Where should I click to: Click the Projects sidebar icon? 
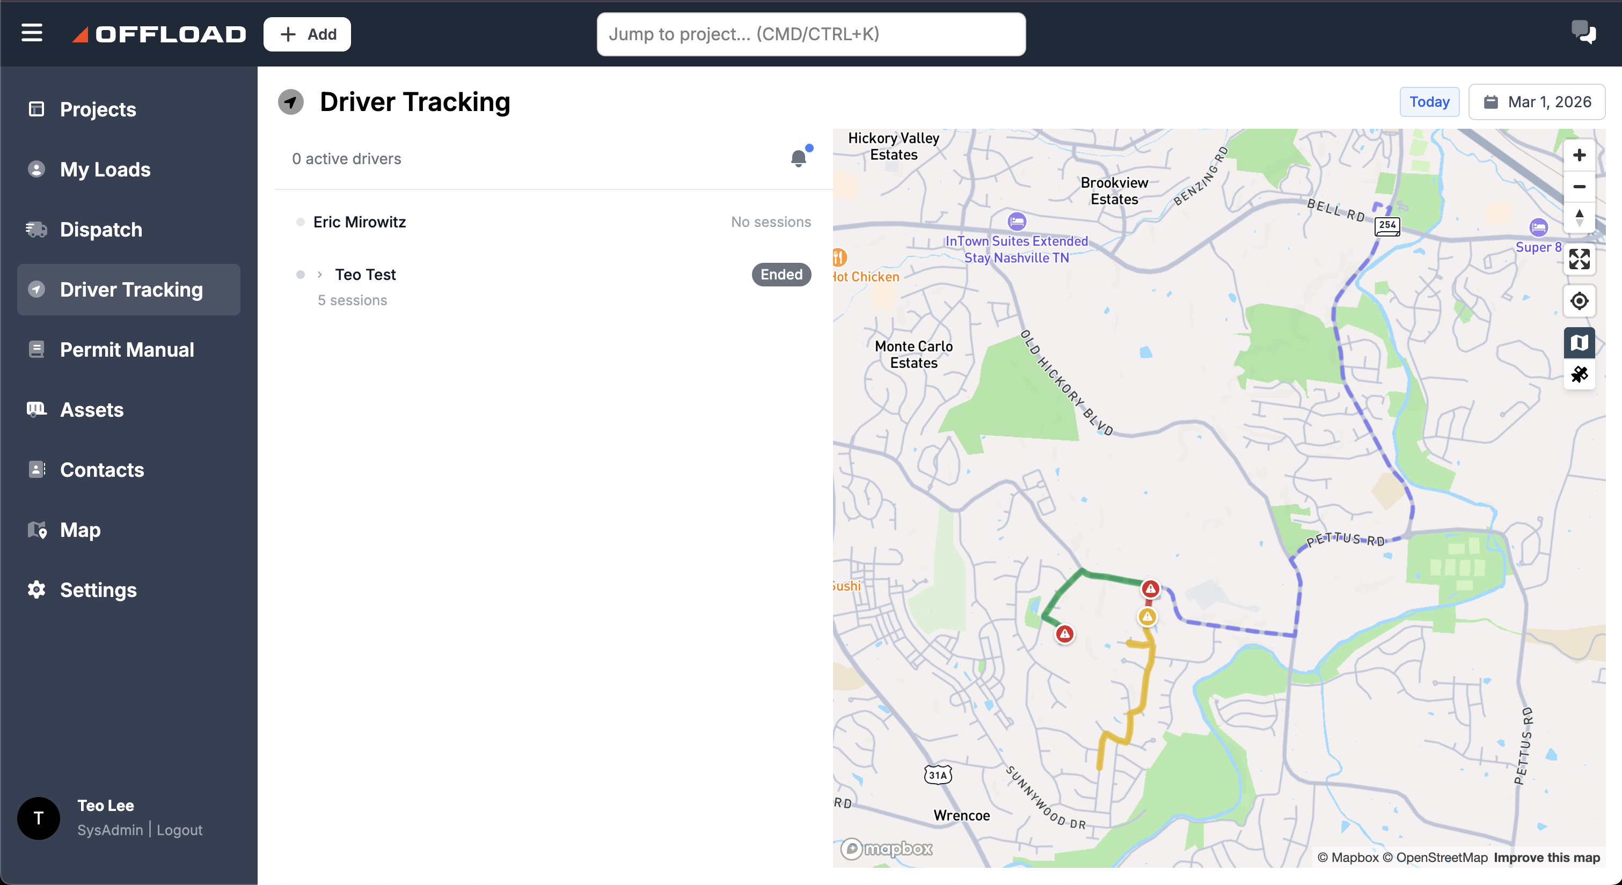pos(36,109)
